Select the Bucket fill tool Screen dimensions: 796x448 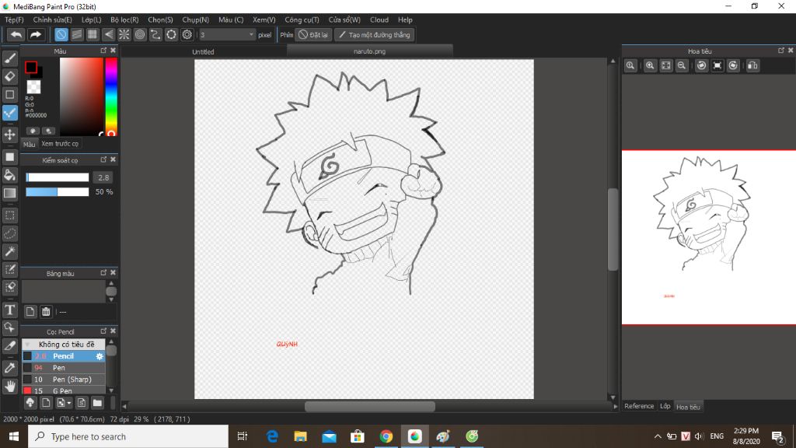point(9,175)
